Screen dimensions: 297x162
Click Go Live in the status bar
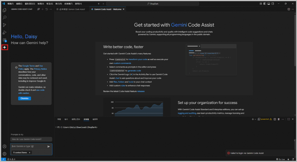(280, 159)
